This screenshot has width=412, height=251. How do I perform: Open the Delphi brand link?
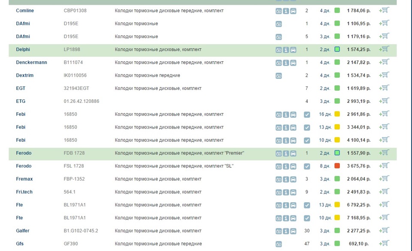coord(23,49)
